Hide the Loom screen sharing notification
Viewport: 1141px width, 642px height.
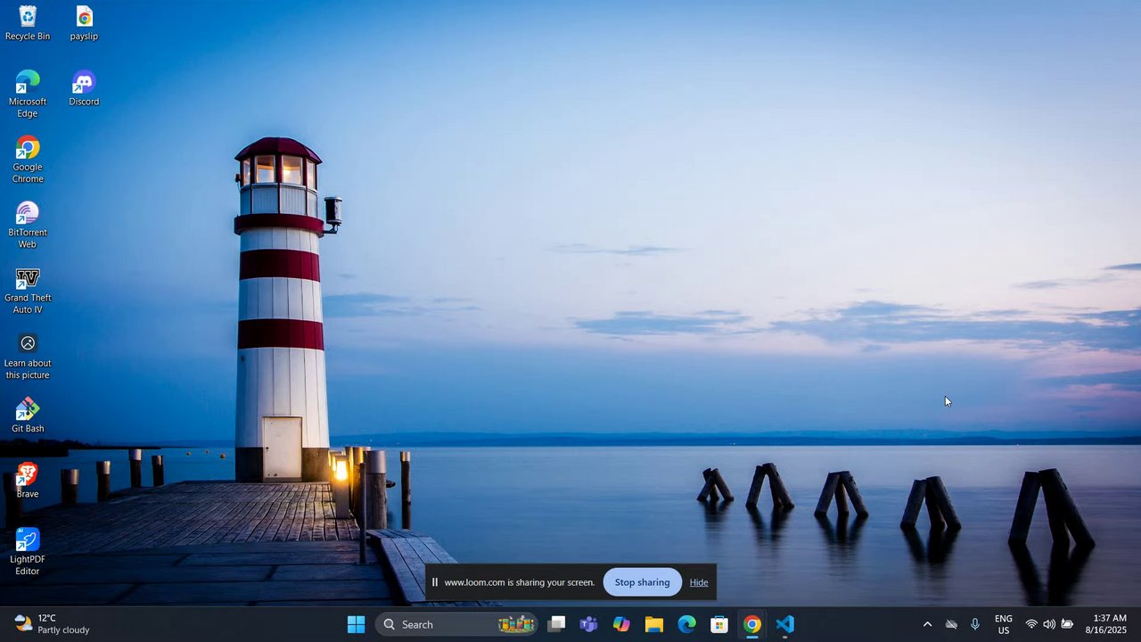699,582
